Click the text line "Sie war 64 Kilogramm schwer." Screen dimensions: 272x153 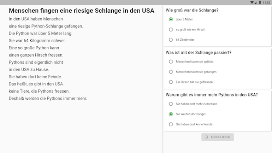coord(37,41)
